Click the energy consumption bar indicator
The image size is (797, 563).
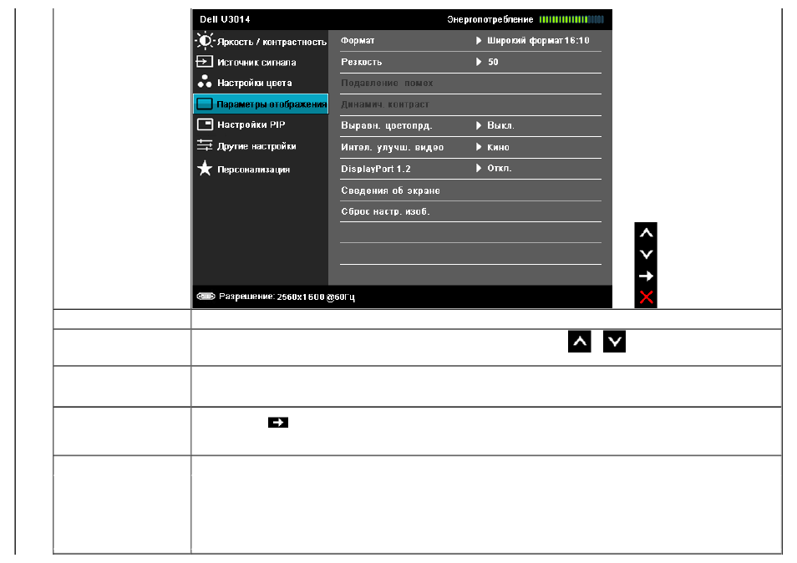click(x=571, y=19)
